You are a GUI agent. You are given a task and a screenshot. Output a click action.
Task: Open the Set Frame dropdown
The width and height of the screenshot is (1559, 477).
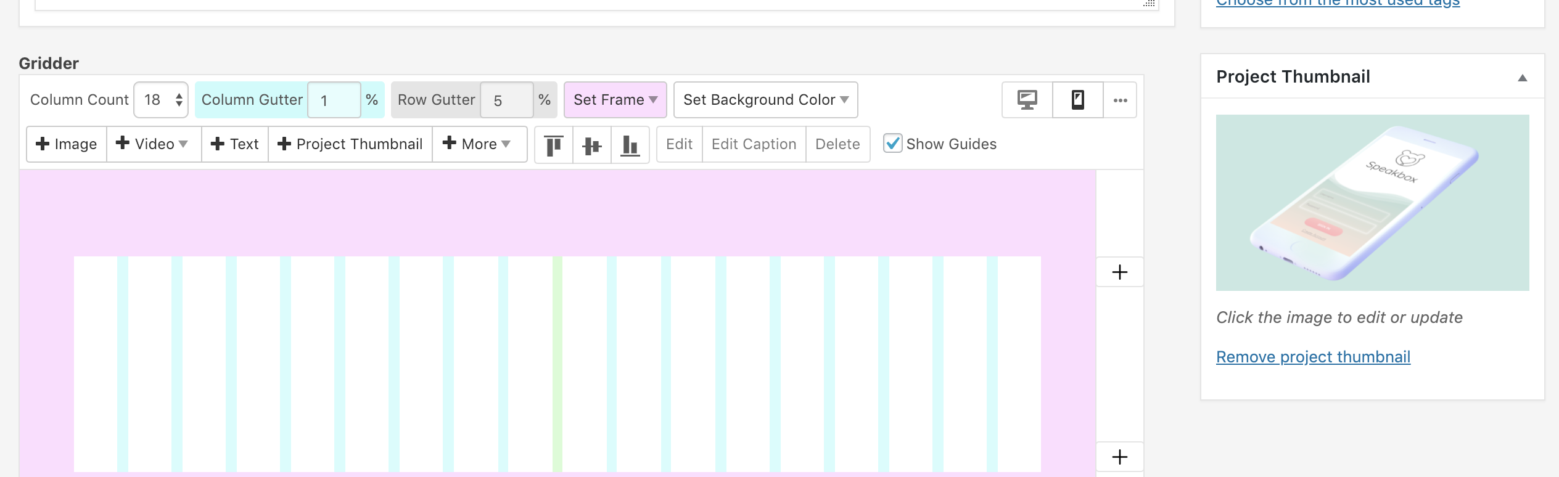615,100
